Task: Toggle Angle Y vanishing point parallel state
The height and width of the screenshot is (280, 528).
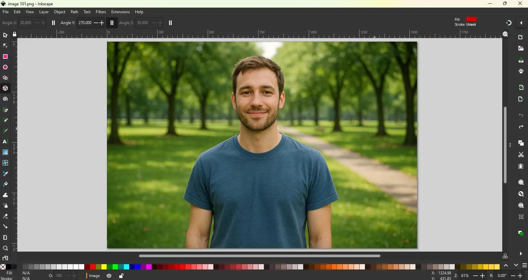Action: tap(112, 23)
